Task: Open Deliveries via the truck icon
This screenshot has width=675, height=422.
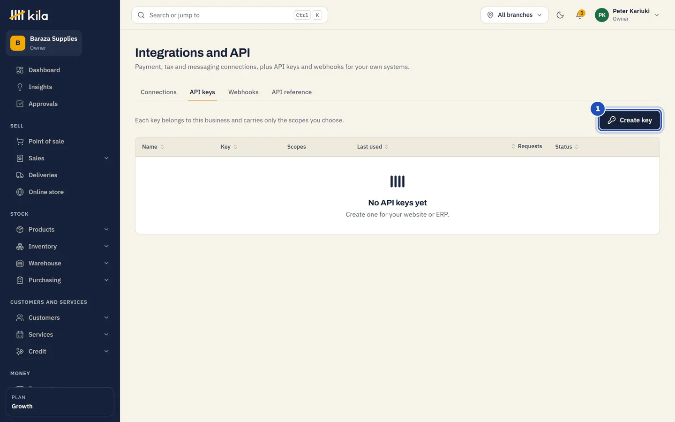Action: 20,175
